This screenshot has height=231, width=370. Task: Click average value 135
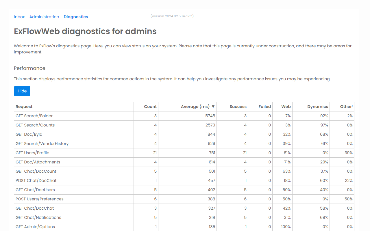pyautogui.click(x=212, y=227)
